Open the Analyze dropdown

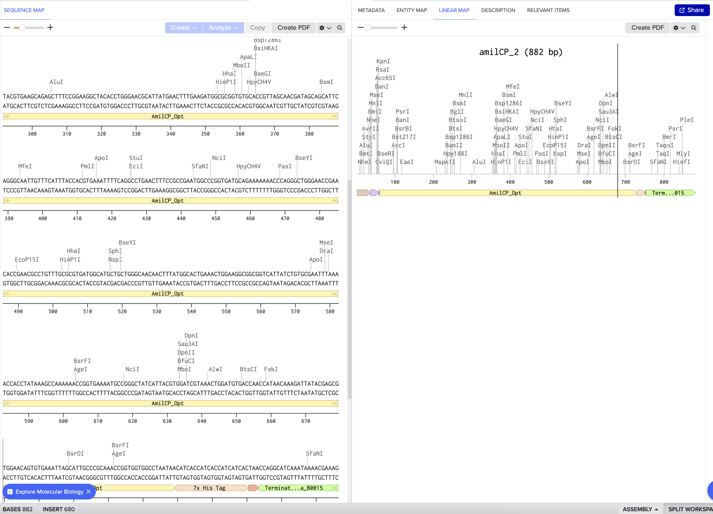tap(223, 27)
